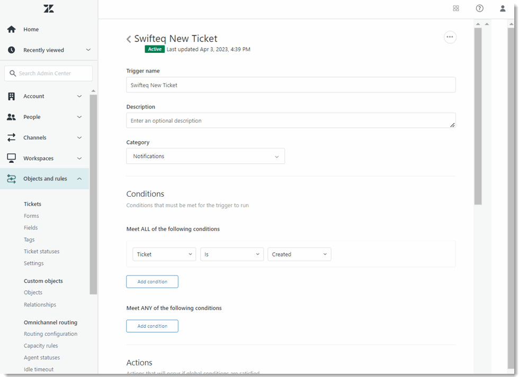
Task: Click the Active status badge
Action: click(x=155, y=49)
